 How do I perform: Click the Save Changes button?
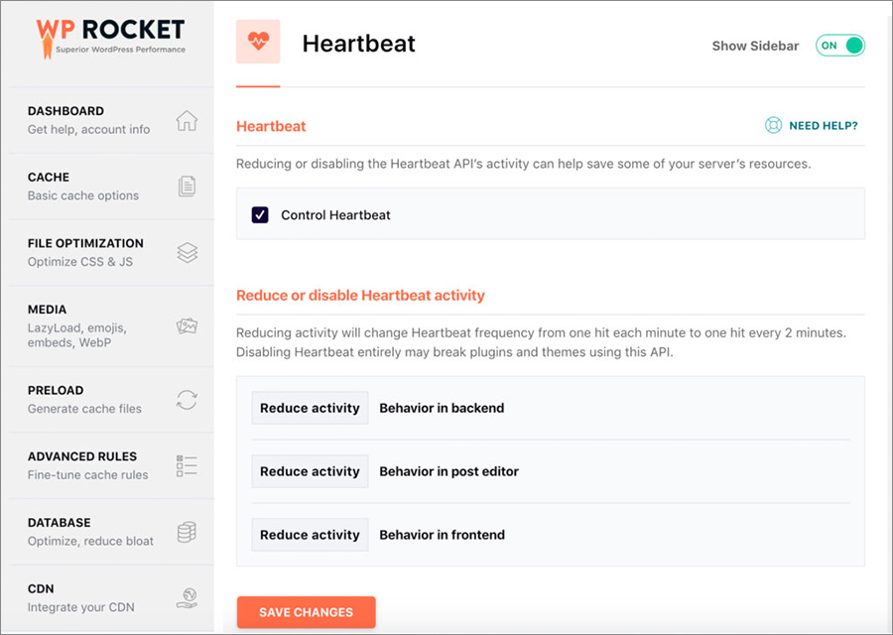[x=307, y=612]
